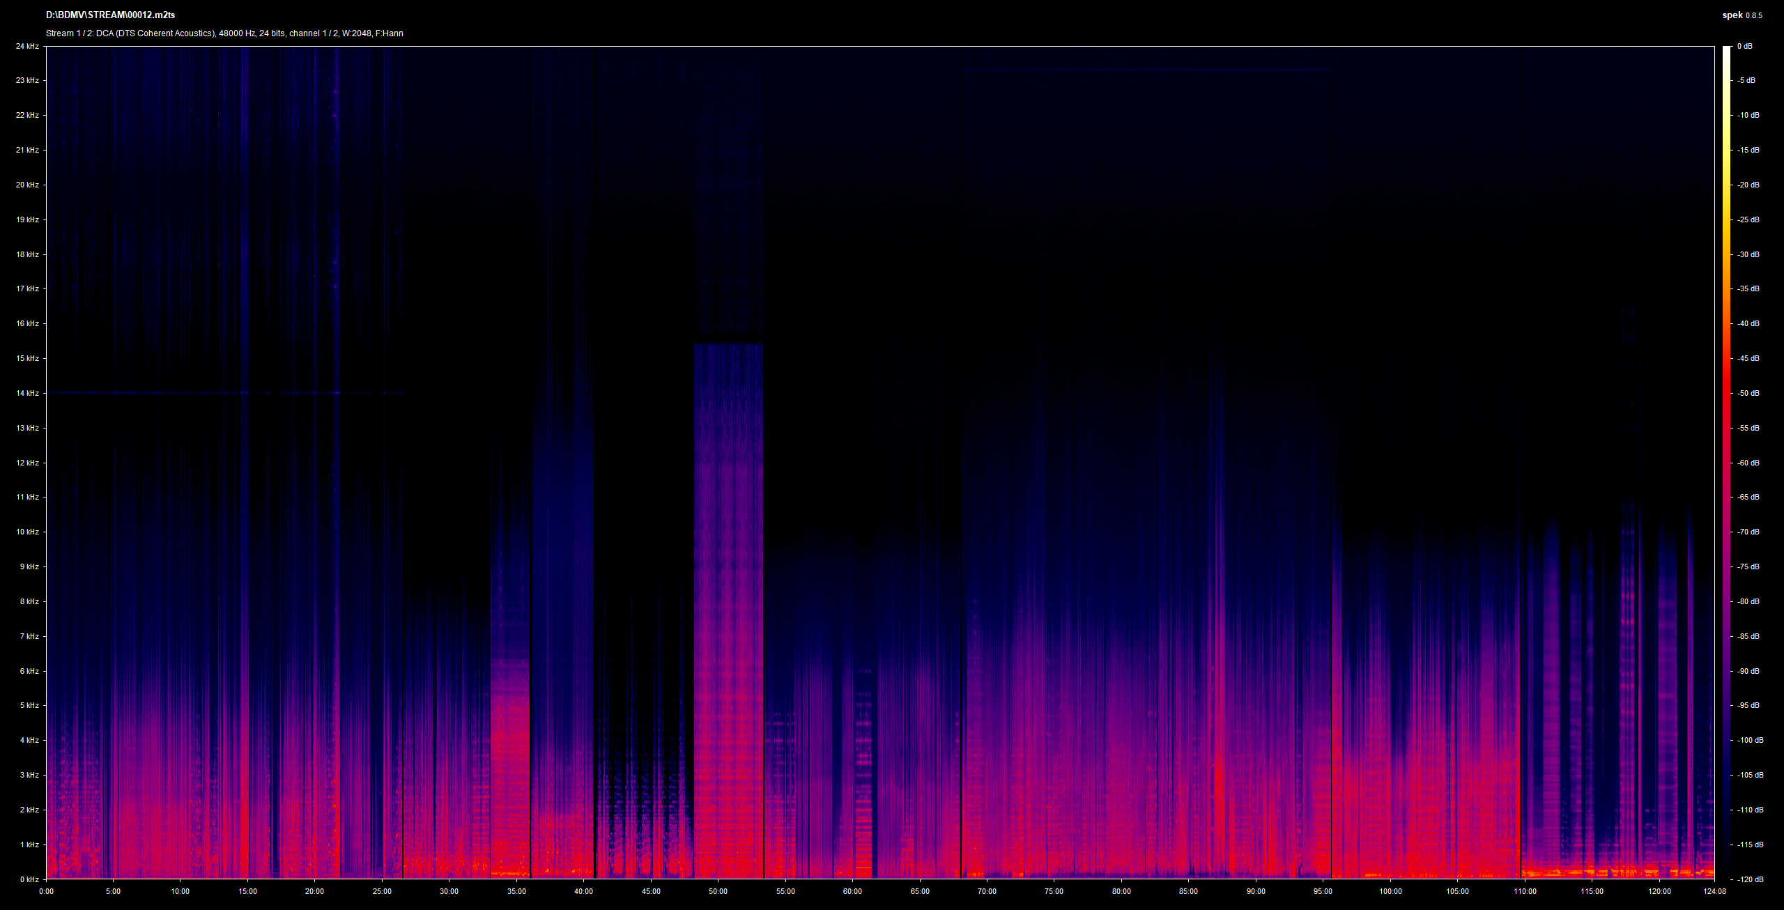Click the 20 kHz frequency axis label
Viewport: 1784px width, 910px height.
tap(28, 185)
